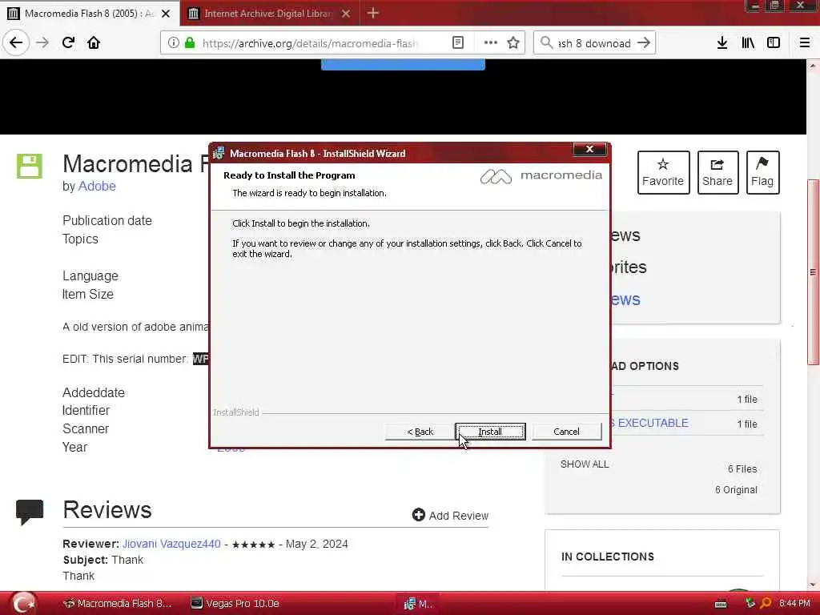Click the orange search tray icon

(x=766, y=603)
